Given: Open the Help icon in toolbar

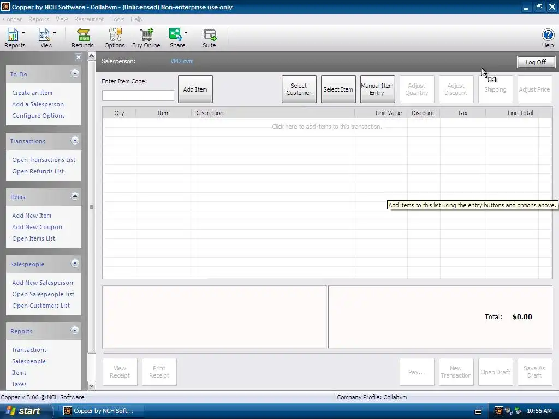Looking at the screenshot, I should tap(548, 38).
